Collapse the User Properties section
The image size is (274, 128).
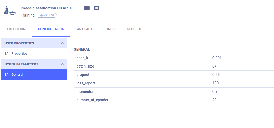click(x=63, y=43)
